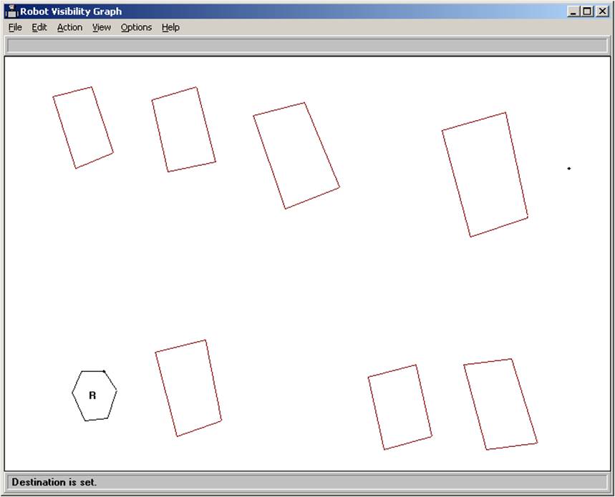Click the Robot Visibility Graph title text

[71, 11]
